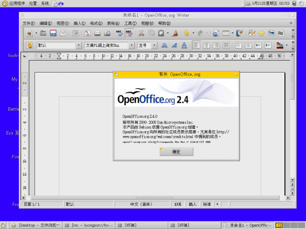This screenshot has height=229, width=306.
Task: Click the horizontal scrollbar track
Action: pos(155,198)
